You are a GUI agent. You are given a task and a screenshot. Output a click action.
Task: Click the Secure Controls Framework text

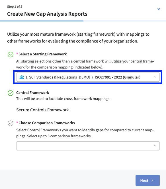coord(42,110)
